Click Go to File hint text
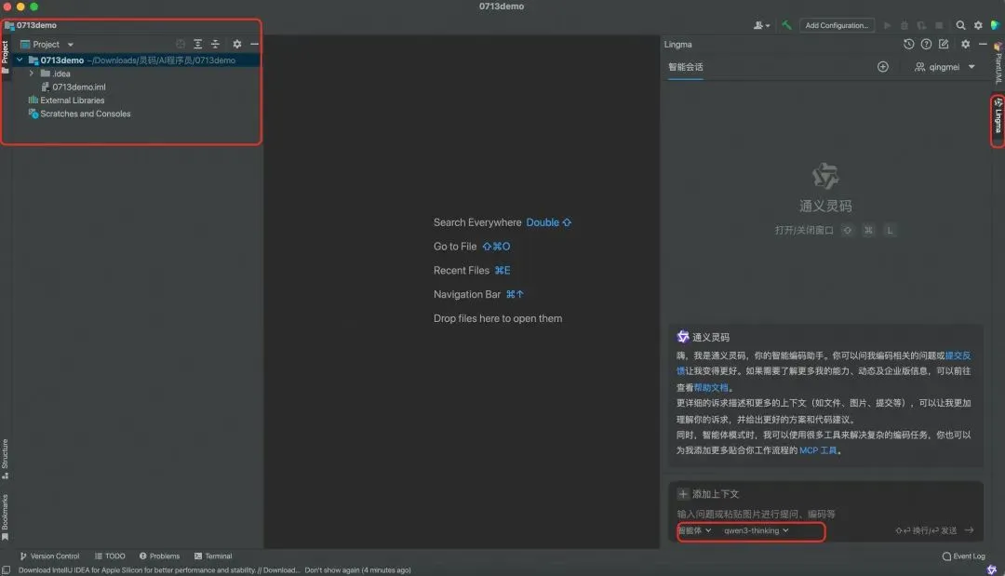 click(455, 246)
